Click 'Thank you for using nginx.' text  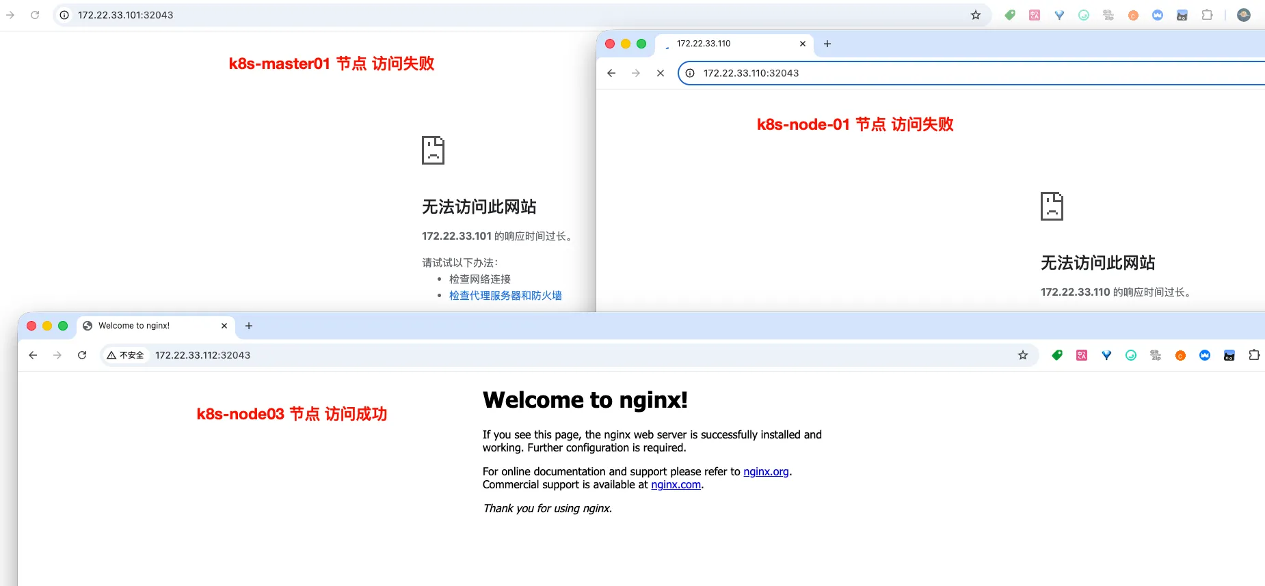pos(547,508)
